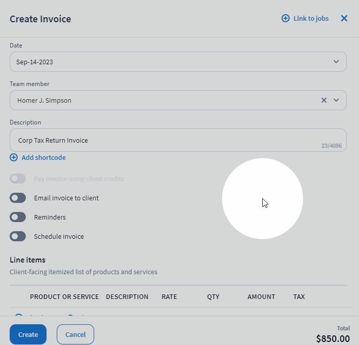Turn on the Reminders toggle

click(x=18, y=217)
